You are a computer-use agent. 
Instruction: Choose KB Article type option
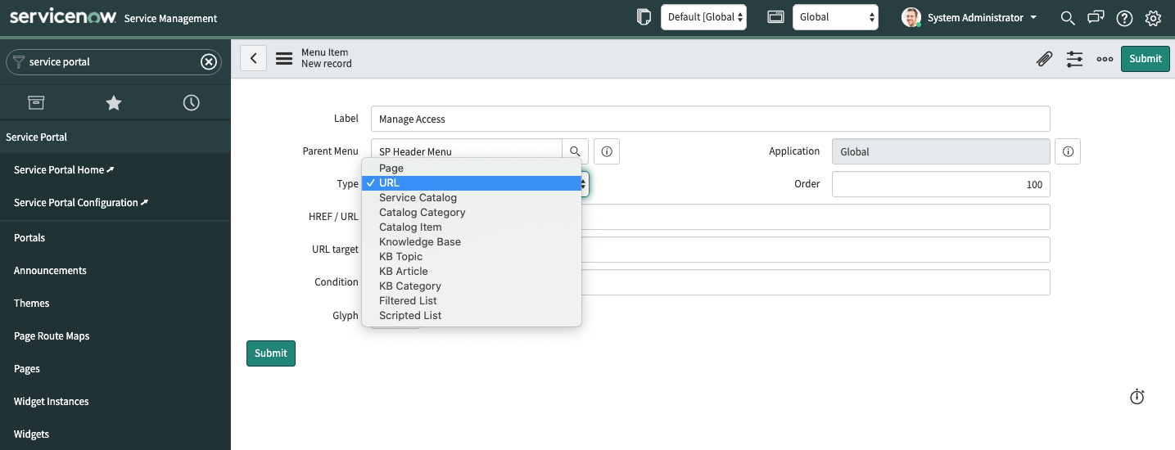tap(472, 271)
